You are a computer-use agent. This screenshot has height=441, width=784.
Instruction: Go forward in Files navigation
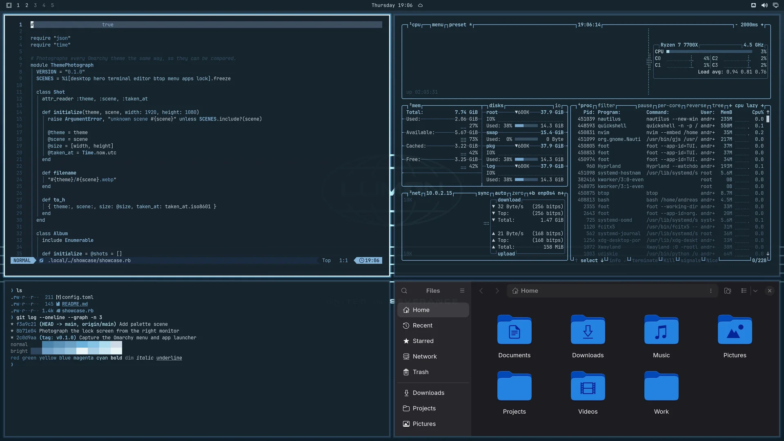pos(497,291)
